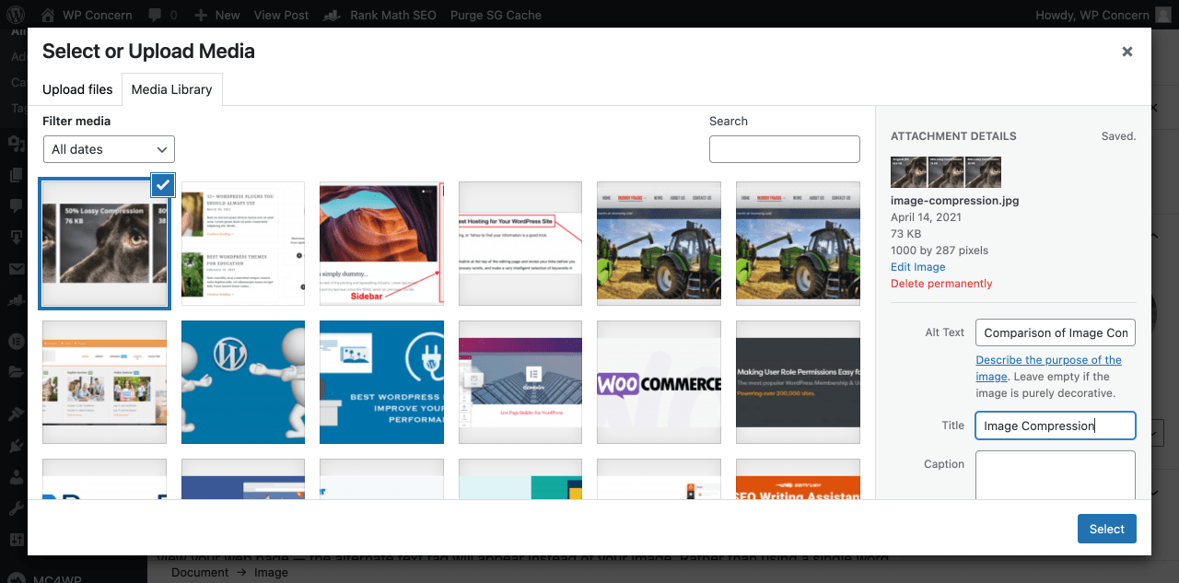
Task: Open the Rank Math SEO menu
Action: tap(379, 15)
